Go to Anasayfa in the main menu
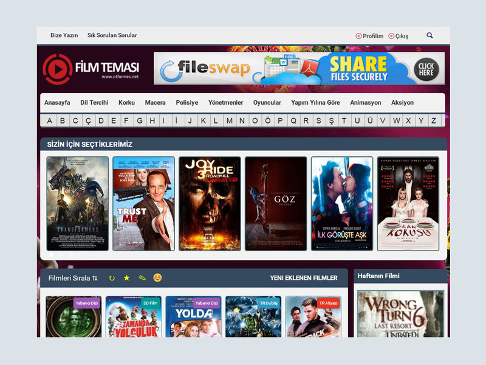The image size is (486, 365). pos(57,102)
